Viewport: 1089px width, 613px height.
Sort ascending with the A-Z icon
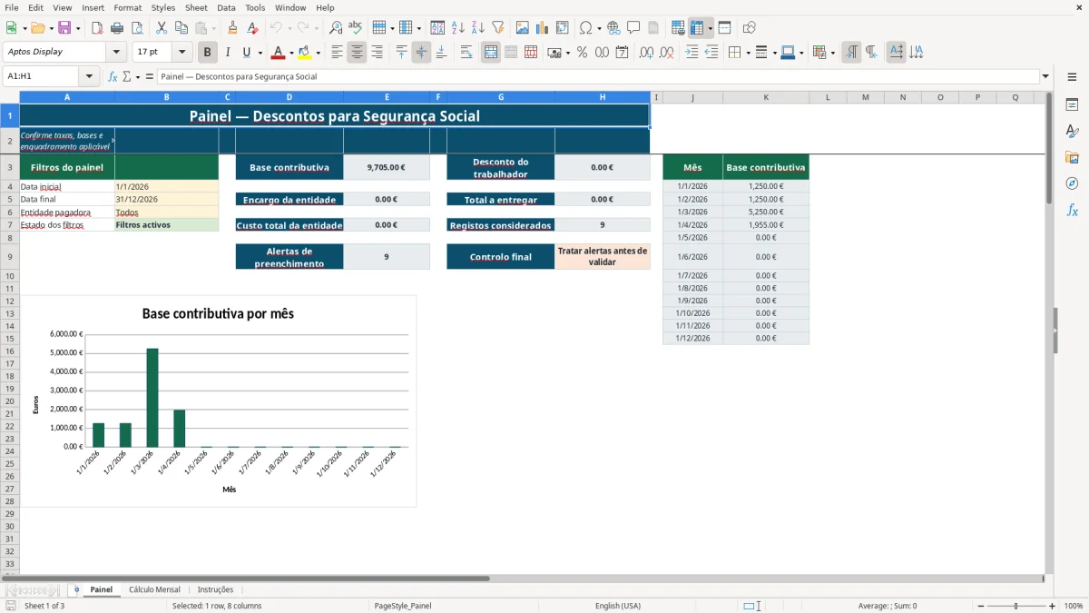[x=458, y=28]
